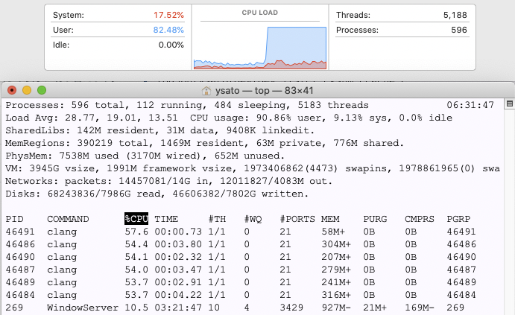Click the home folder icon in the title bar
This screenshot has width=515, height=315.
[206, 90]
